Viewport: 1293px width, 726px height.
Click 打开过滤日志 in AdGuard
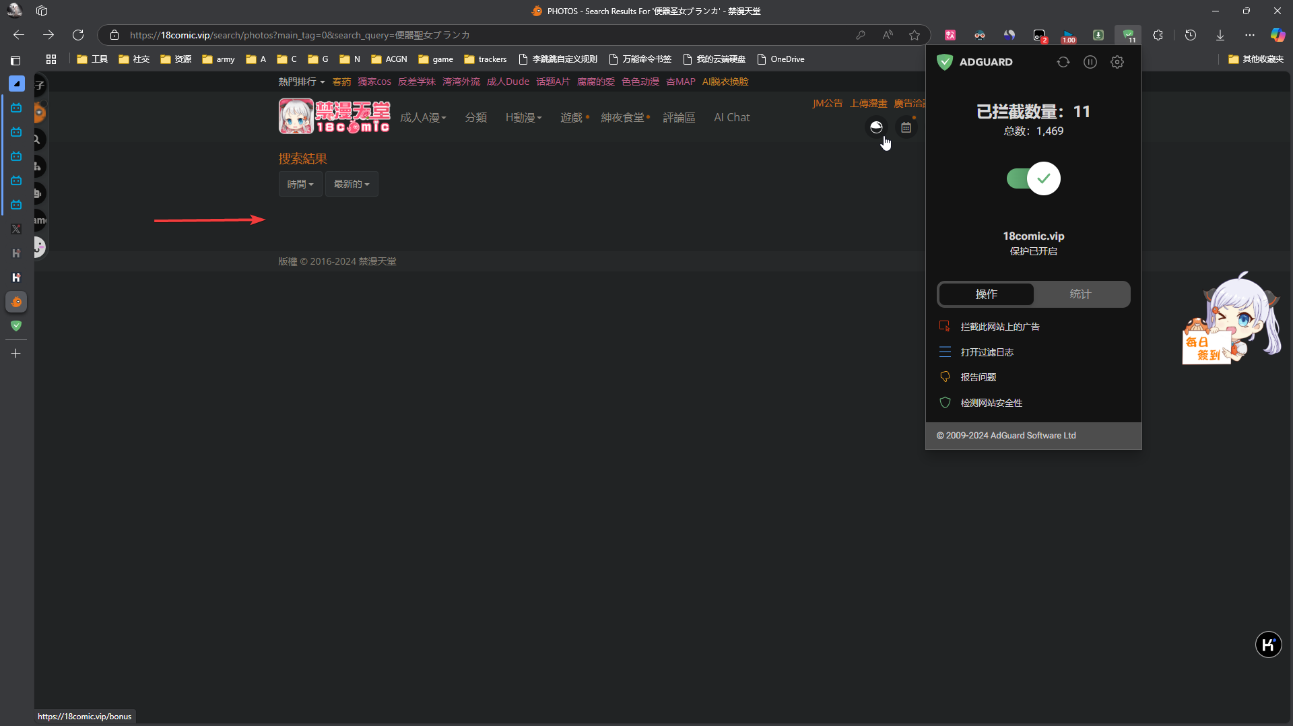[x=987, y=352]
